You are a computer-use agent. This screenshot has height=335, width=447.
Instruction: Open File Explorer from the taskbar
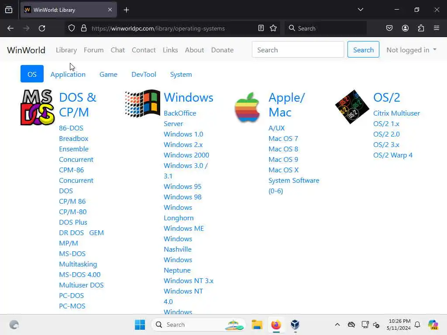pyautogui.click(x=257, y=325)
